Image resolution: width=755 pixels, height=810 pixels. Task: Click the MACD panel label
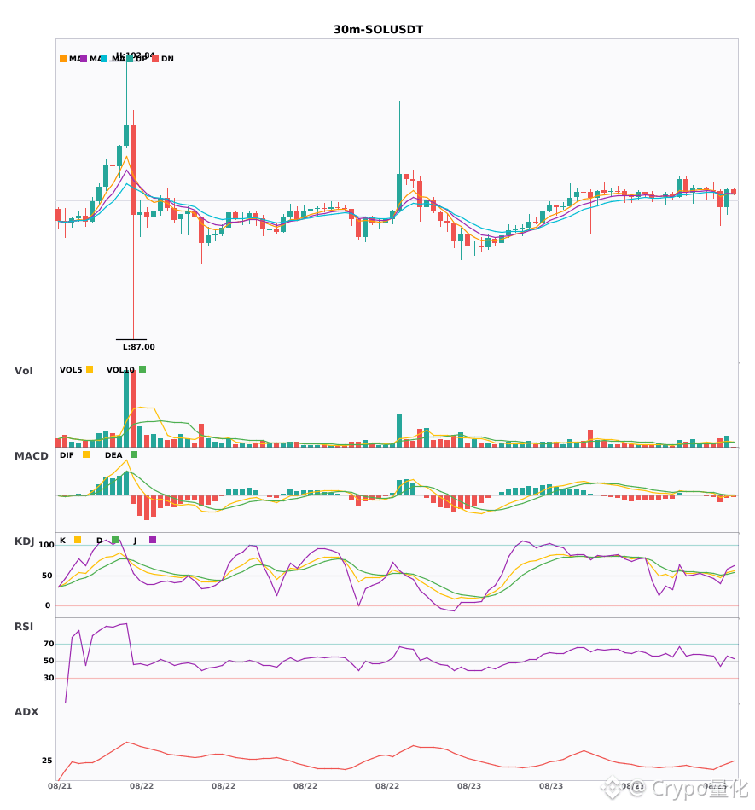coord(31,456)
